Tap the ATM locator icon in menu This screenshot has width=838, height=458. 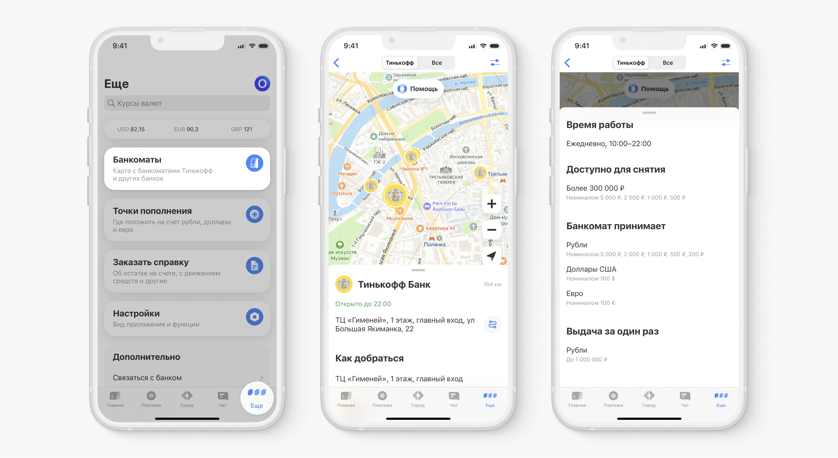254,164
